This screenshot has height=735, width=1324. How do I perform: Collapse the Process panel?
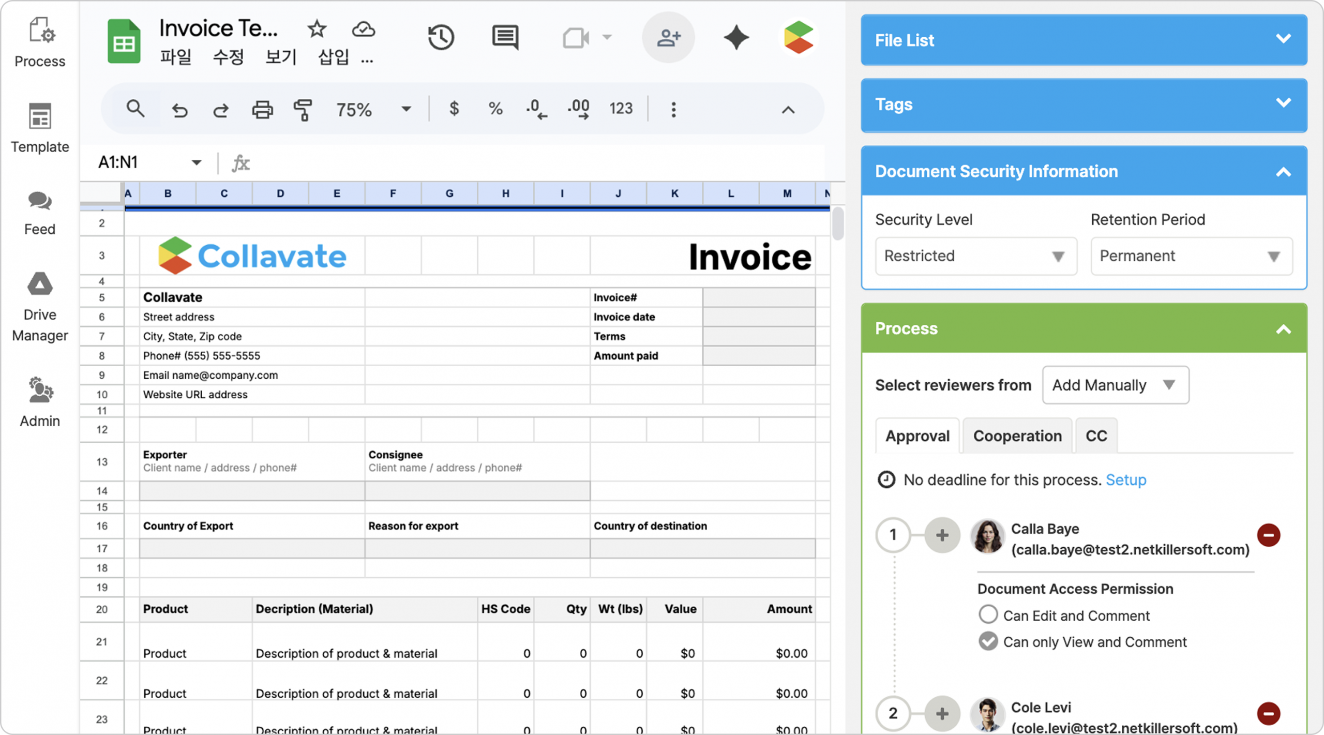point(1283,329)
